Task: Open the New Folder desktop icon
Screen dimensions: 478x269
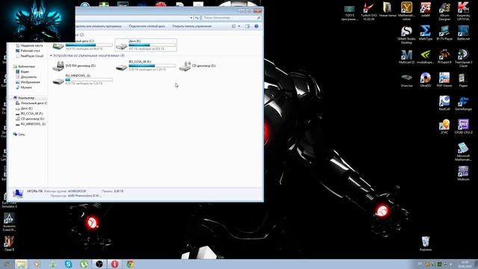Action: 388,10
